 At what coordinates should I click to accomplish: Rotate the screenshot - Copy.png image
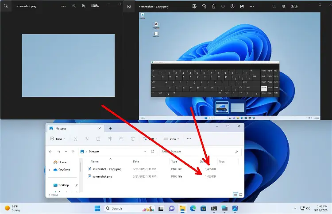(x=204, y=7)
